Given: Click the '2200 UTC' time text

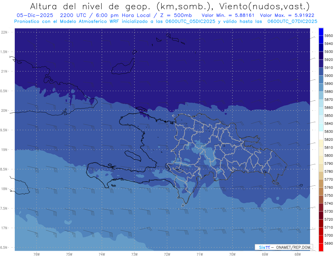Looking at the screenshot, I should coord(73,15).
